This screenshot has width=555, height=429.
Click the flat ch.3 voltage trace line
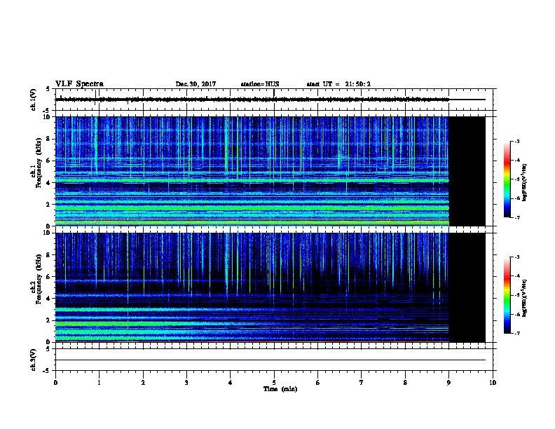pos(270,360)
